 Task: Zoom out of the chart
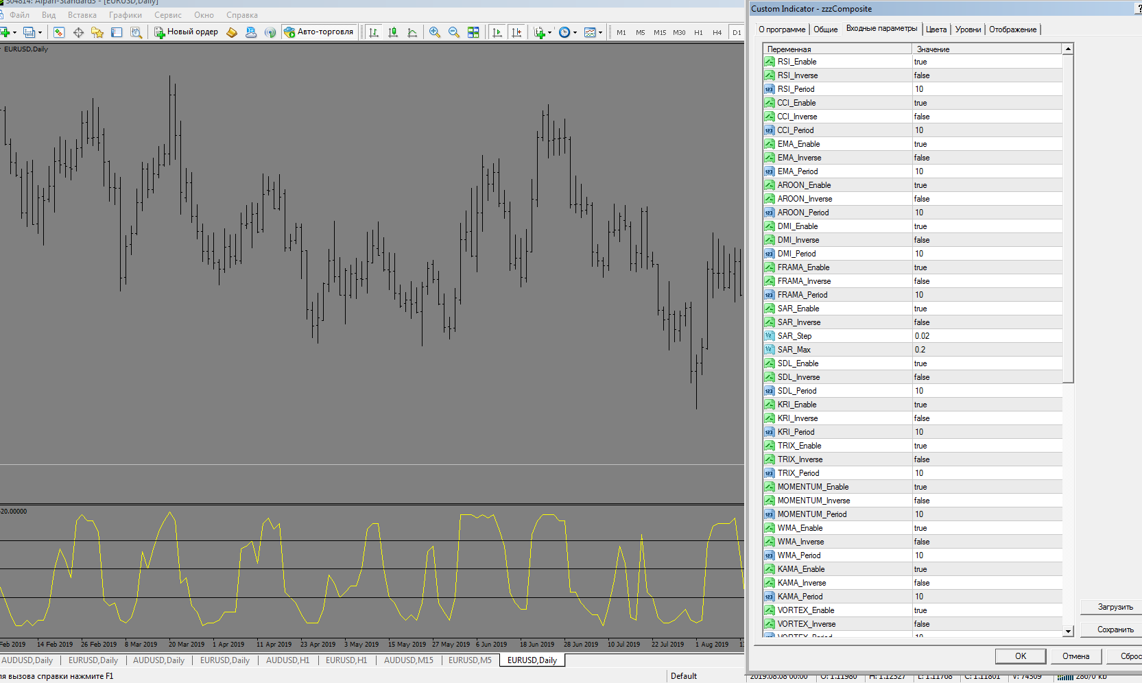[x=453, y=32]
